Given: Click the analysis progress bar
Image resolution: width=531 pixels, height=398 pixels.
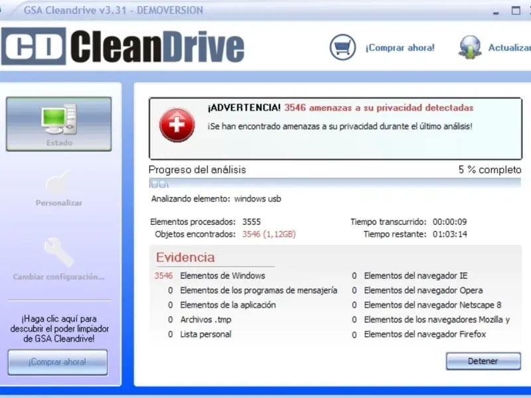Looking at the screenshot, I should [x=335, y=184].
